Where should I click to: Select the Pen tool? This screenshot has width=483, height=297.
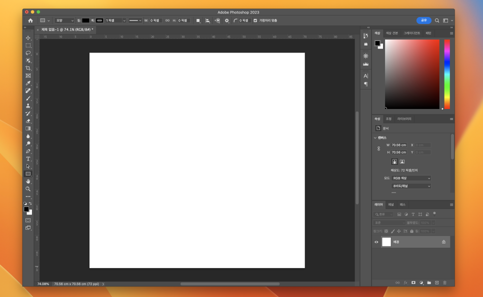coord(28,151)
